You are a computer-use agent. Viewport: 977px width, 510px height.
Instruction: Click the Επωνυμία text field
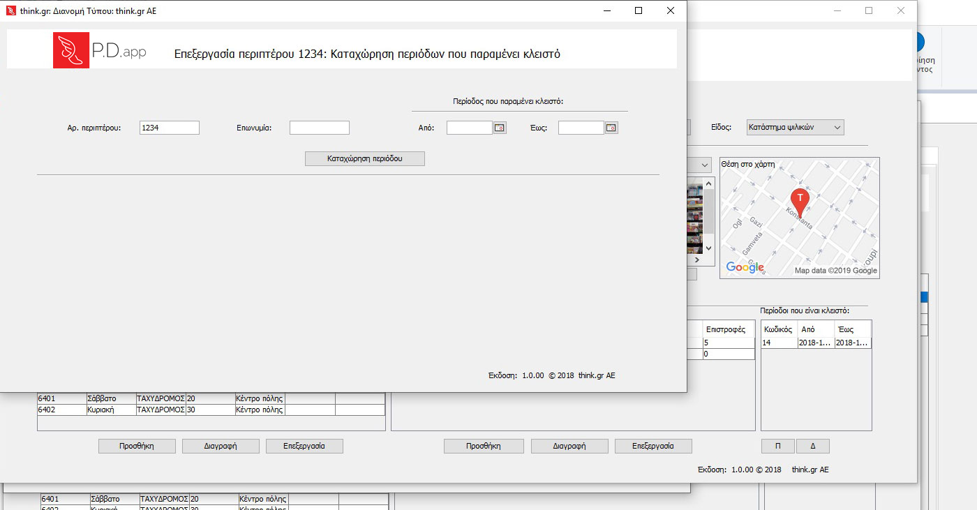click(319, 128)
